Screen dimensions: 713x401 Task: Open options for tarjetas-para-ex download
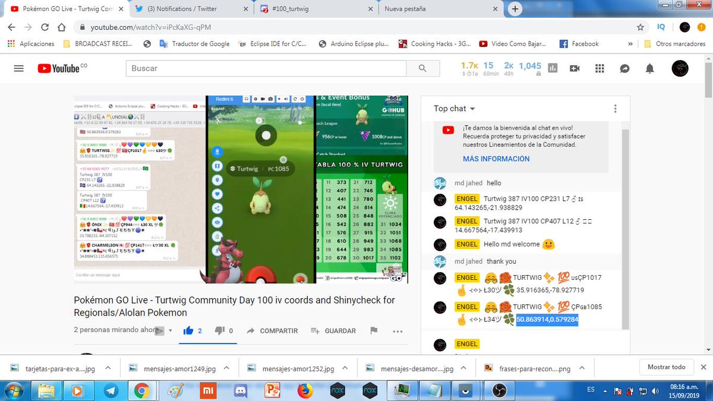point(108,368)
